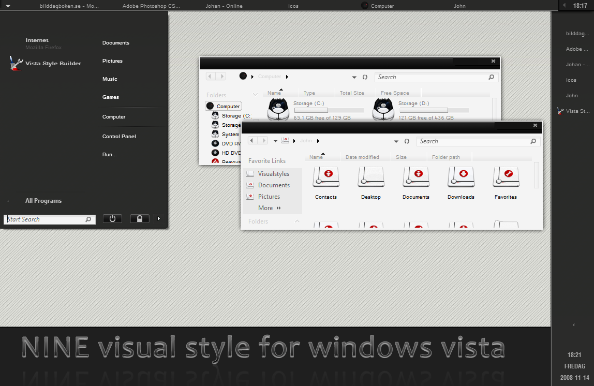Select the Documents folder icon in the file pane
The image size is (594, 386).
click(416, 177)
